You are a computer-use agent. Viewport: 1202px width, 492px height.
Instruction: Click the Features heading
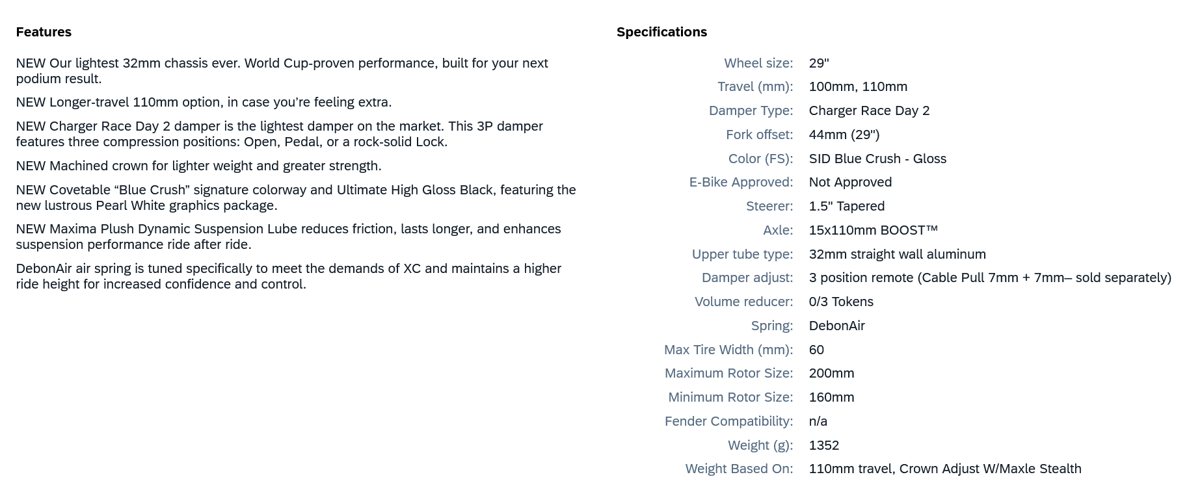pos(44,32)
